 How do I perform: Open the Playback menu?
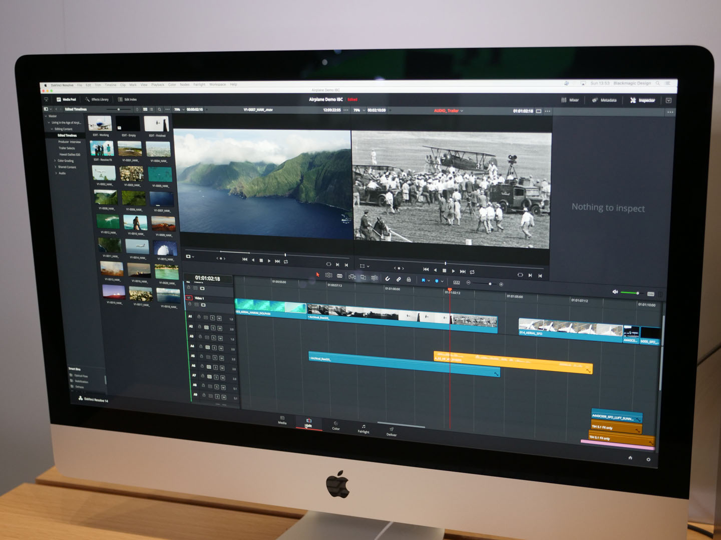(158, 84)
